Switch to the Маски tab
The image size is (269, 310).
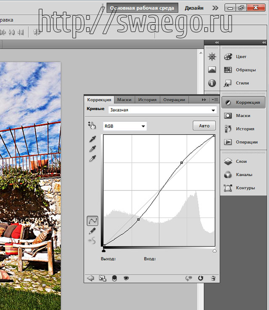124,100
